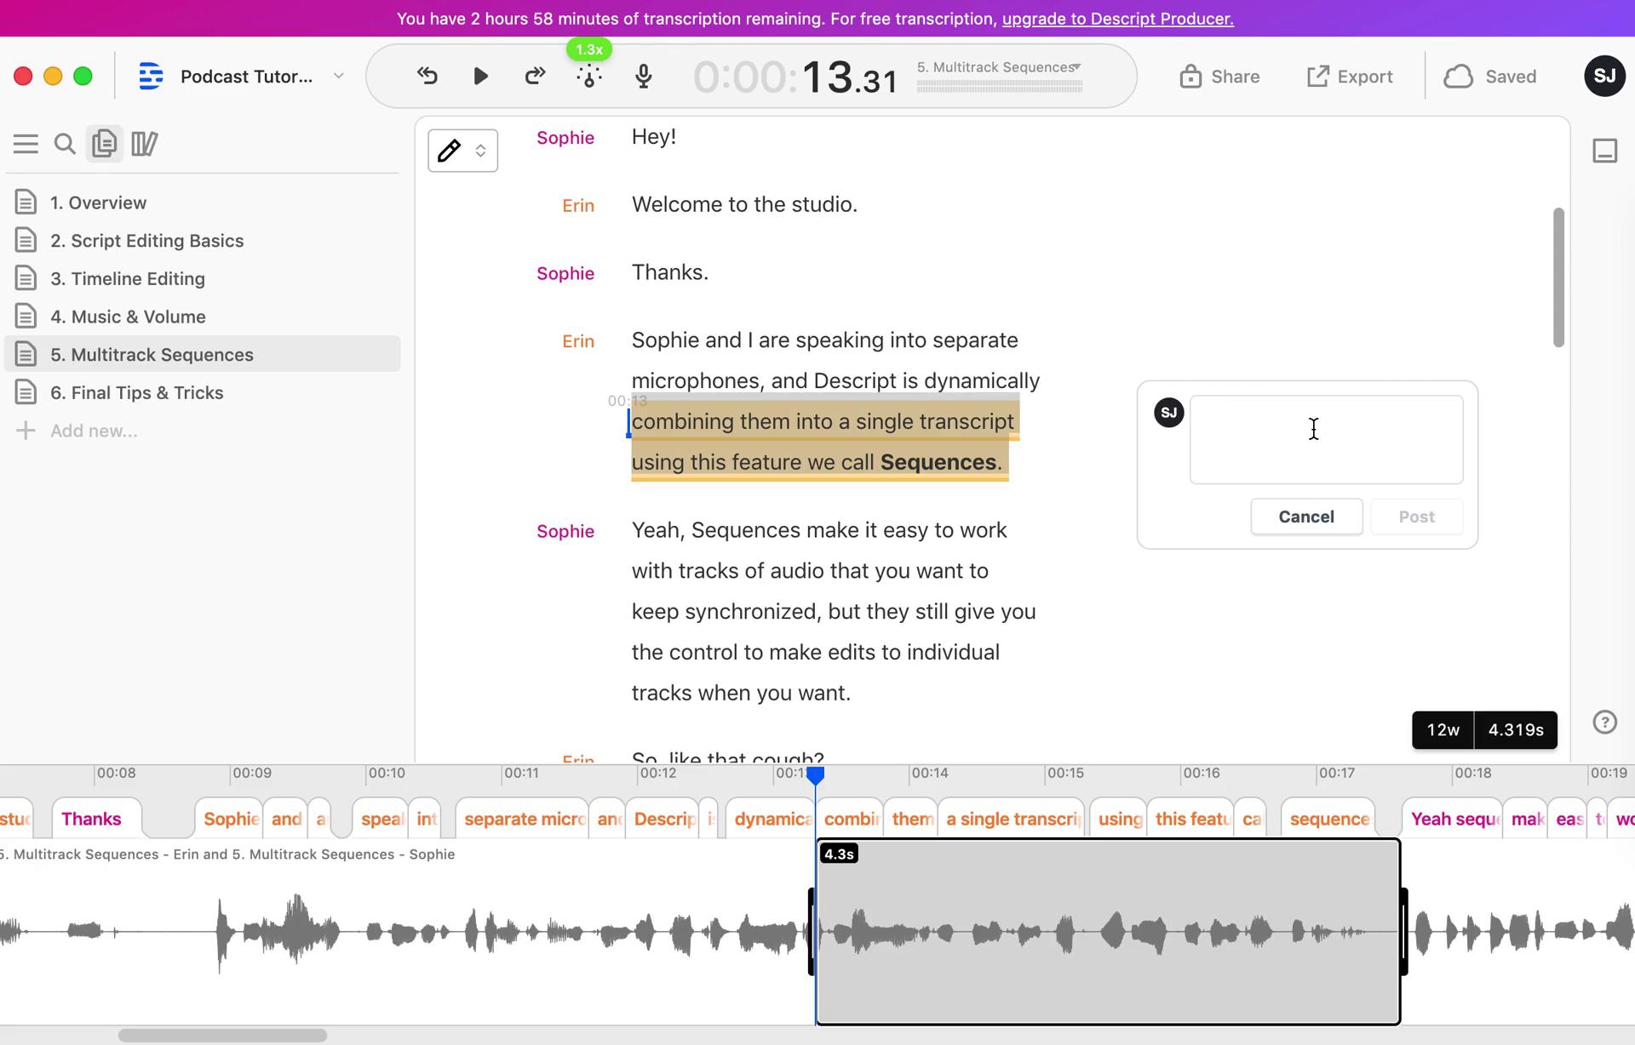Click the Redo arrow icon
The width and height of the screenshot is (1635, 1045).
point(535,77)
